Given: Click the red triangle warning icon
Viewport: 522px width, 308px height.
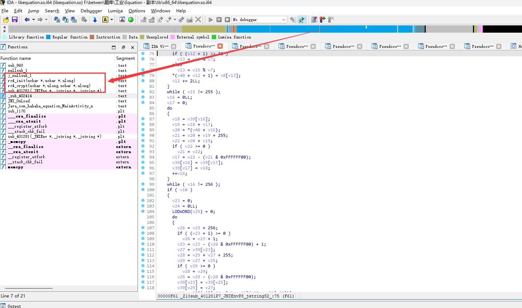Looking at the screenshot, I should (x=122, y=20).
